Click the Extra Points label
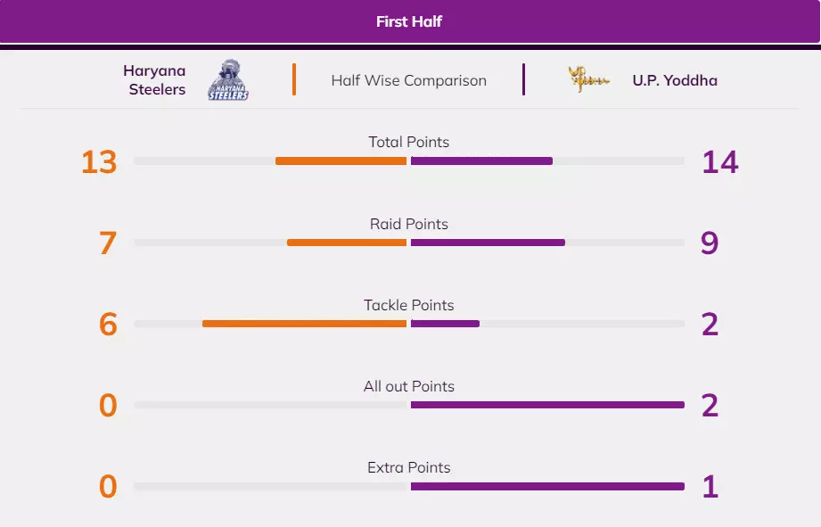This screenshot has height=527, width=821. [409, 467]
